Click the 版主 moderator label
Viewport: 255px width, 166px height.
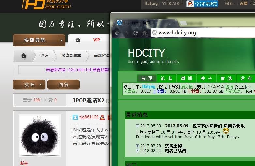(24, 163)
